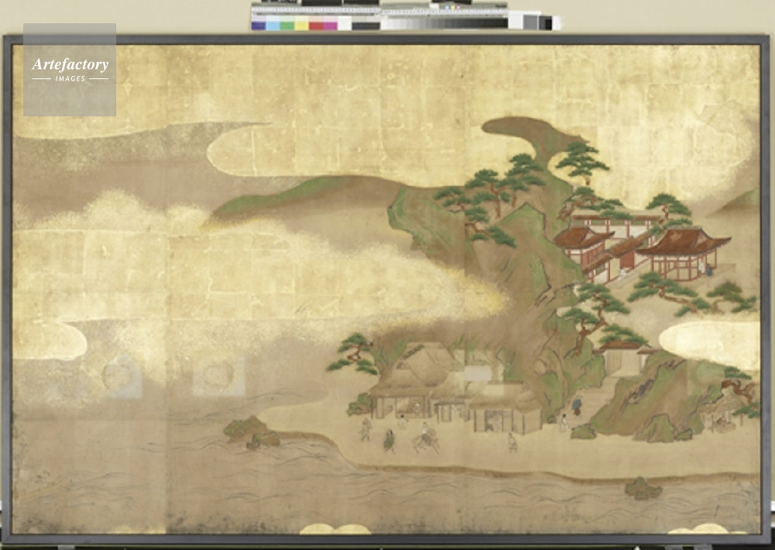Click the Artefactory Images watermark logo
This screenshot has width=775, height=550.
pyautogui.click(x=70, y=69)
